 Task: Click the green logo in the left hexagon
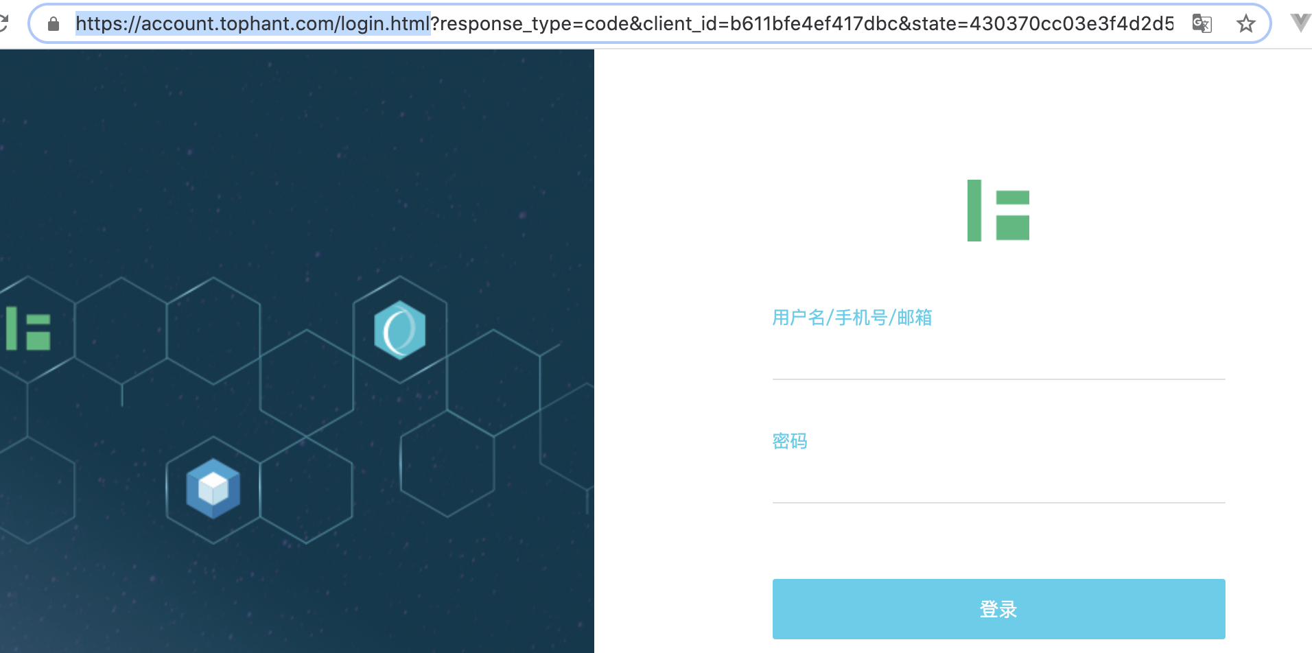tap(28, 329)
